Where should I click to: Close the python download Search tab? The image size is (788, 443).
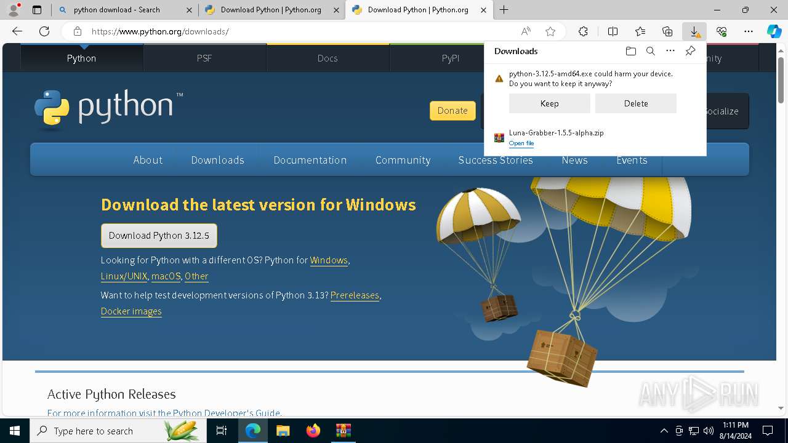(x=189, y=10)
